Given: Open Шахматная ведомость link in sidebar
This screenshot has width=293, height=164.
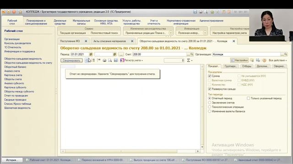Looking at the screenshot, I should pyautogui.click(x=17, y=108).
